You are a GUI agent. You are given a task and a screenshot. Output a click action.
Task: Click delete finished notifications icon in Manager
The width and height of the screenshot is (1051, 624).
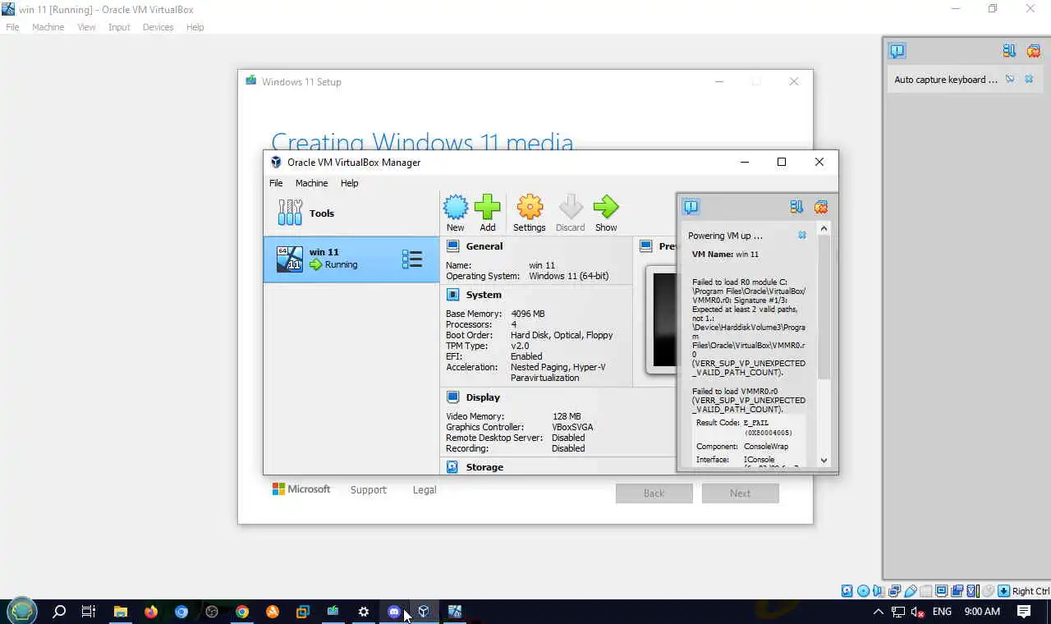(x=821, y=207)
